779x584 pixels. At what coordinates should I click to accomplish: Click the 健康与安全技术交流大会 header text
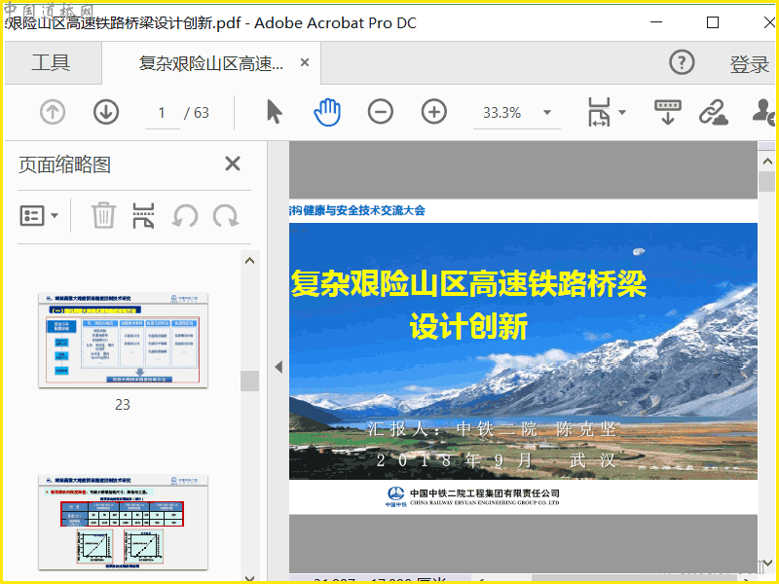click(x=364, y=210)
